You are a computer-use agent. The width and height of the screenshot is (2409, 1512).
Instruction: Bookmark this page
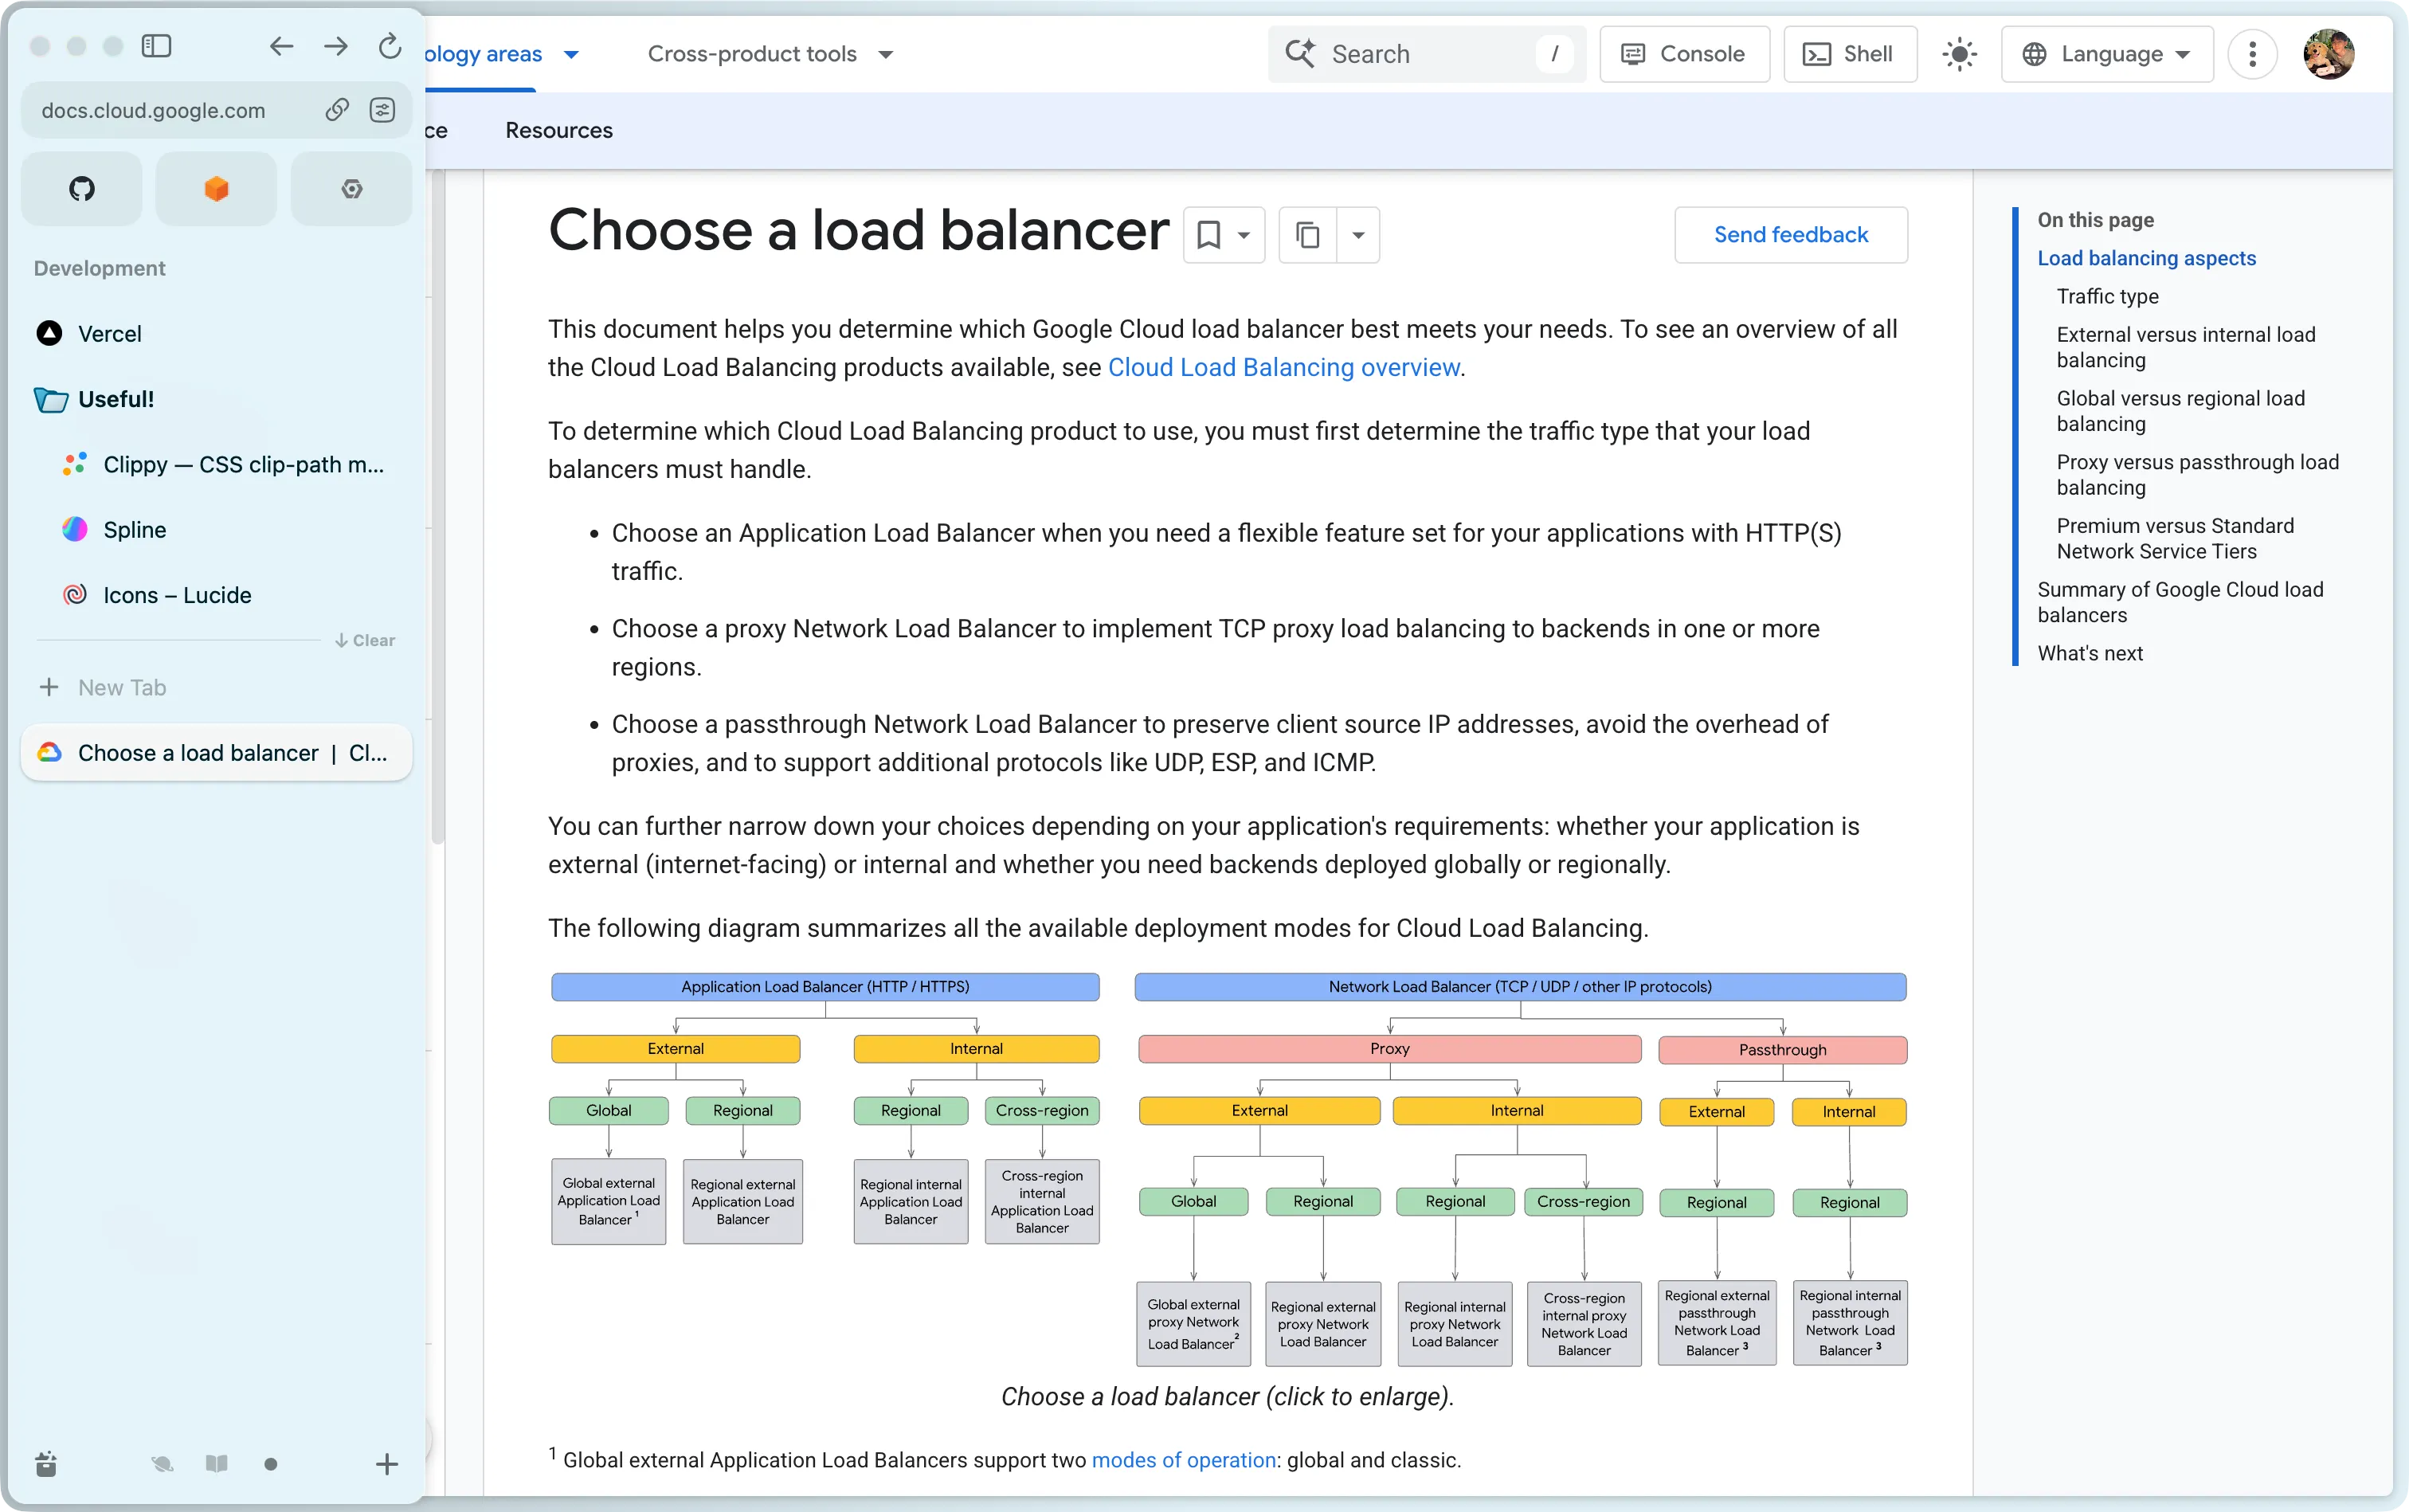coord(1208,235)
